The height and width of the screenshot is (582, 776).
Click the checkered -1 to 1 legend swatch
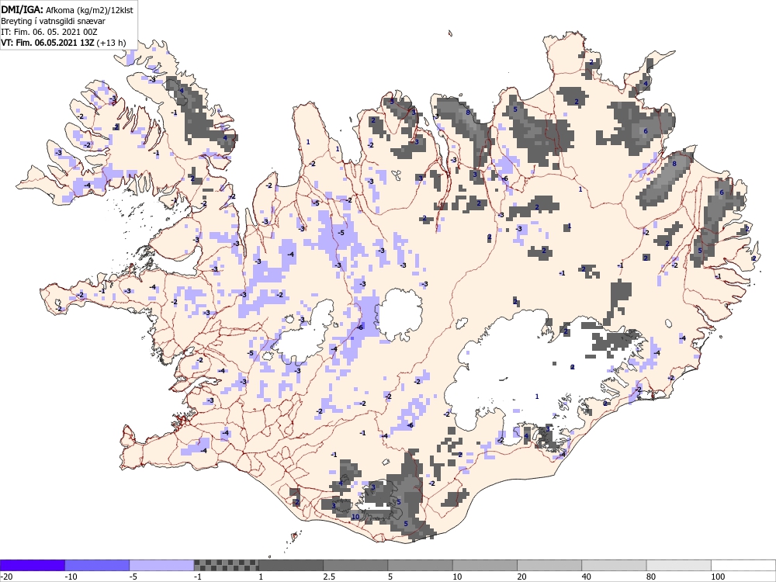tap(226, 565)
